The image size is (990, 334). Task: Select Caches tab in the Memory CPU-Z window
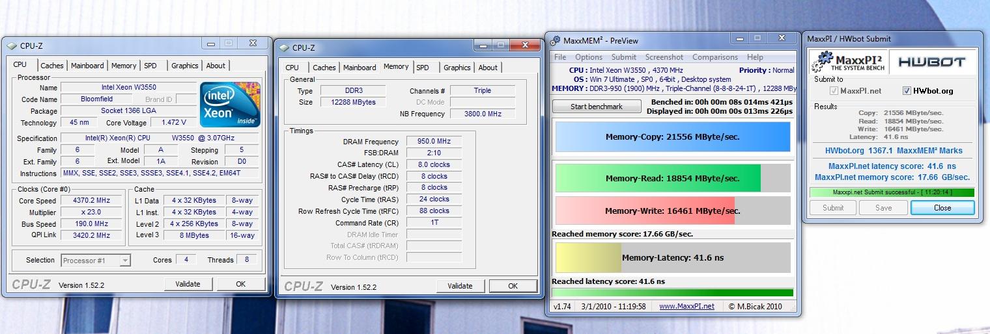[324, 68]
